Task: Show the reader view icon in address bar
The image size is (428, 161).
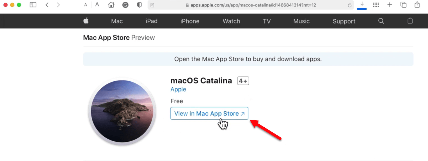Action: point(152,5)
